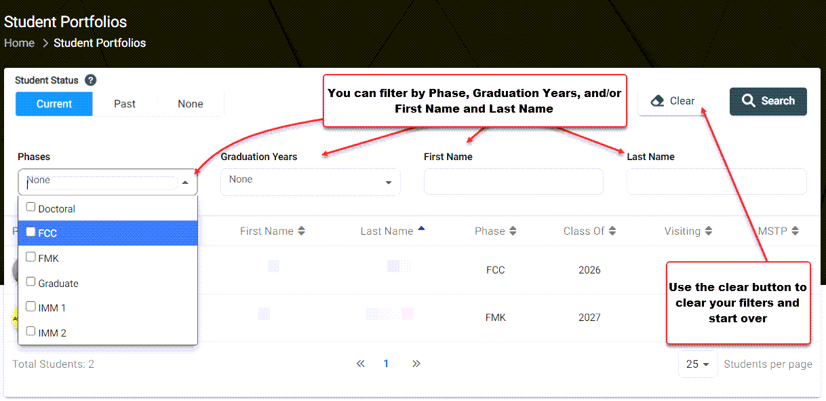826x401 pixels.
Task: Check the IMM 1 phase checkbox
Action: (31, 307)
